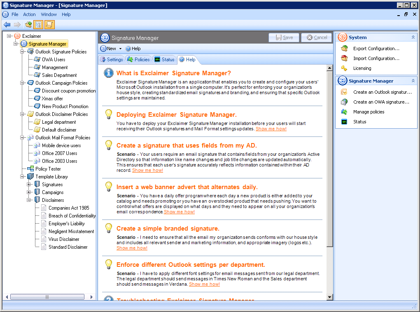Collapse the Exclaimer root tree node
The width and height of the screenshot is (420, 312).
9,36
